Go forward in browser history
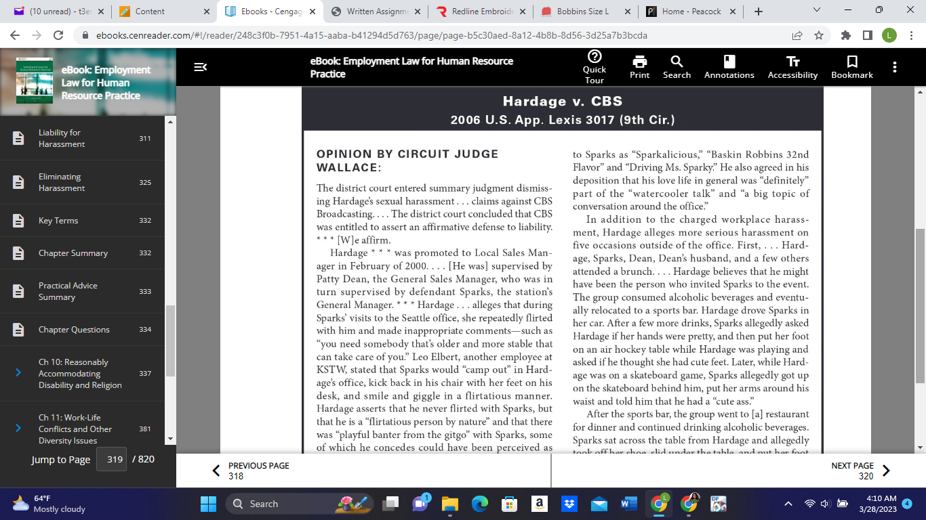This screenshot has height=520, width=926. pyautogui.click(x=37, y=35)
